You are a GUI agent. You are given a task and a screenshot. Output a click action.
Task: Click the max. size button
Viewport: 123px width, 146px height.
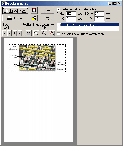48,10
